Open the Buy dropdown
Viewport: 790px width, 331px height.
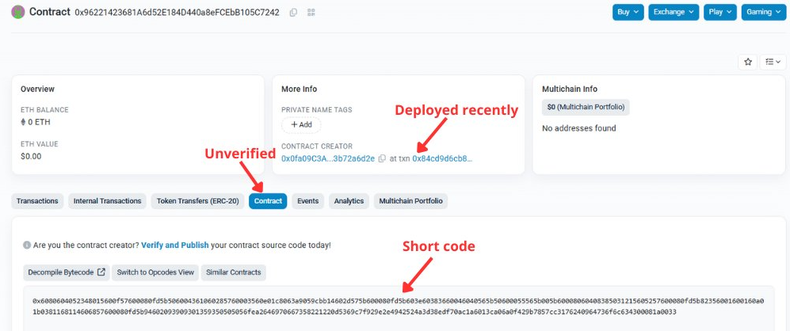(628, 13)
